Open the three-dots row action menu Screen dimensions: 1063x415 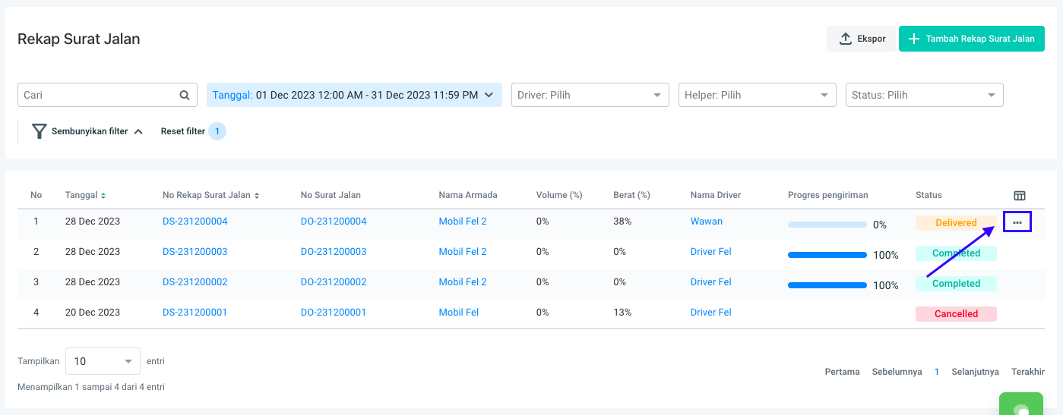[x=1017, y=222]
